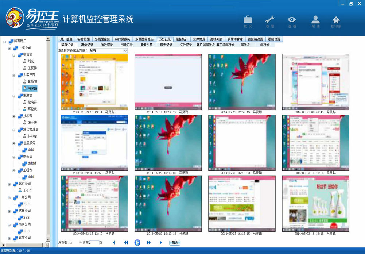Click the current page number input box
The image size is (365, 254).
[94, 242]
